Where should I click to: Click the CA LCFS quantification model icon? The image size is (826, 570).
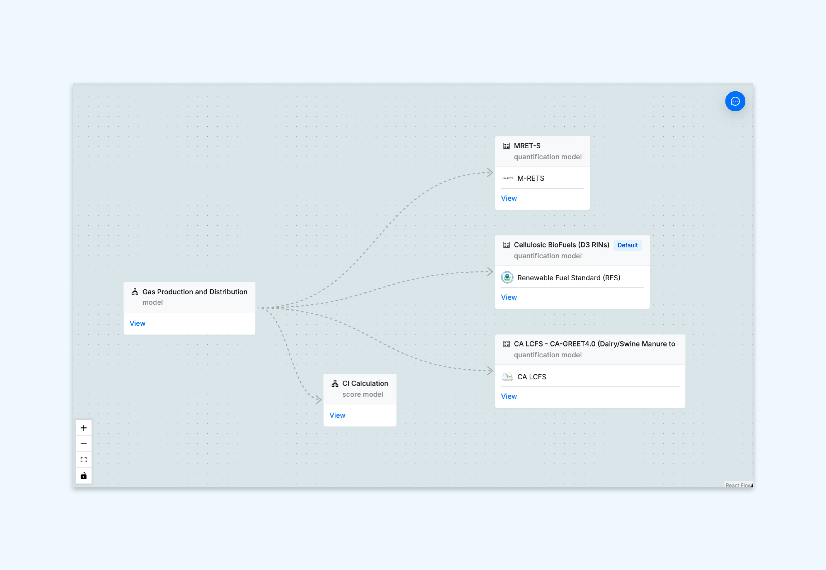[x=506, y=344]
